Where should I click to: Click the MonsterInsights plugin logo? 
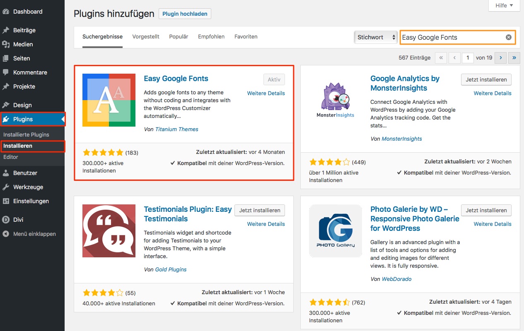click(x=336, y=100)
